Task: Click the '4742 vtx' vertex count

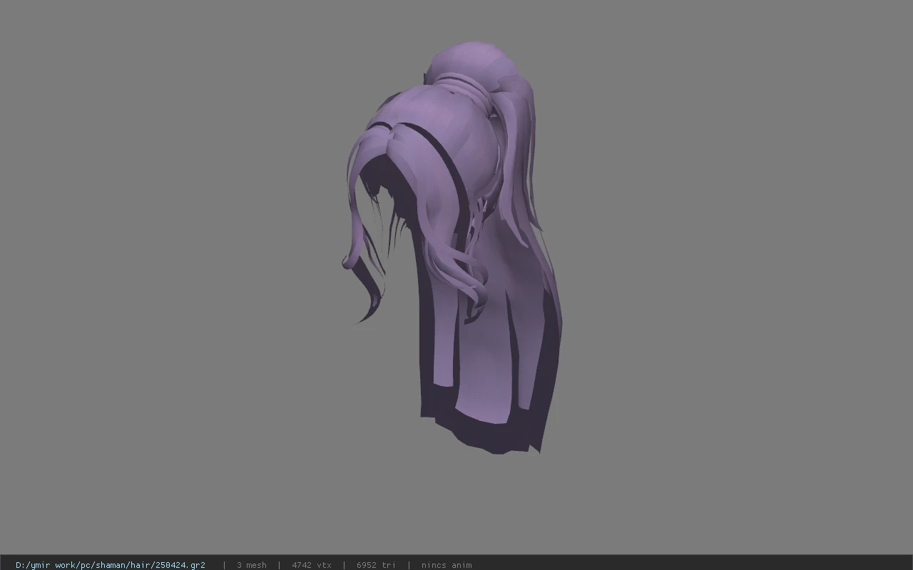Action: point(312,565)
